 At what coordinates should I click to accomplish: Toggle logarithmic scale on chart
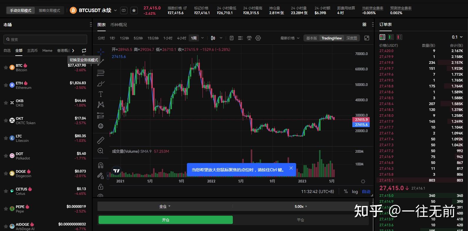click(x=355, y=192)
